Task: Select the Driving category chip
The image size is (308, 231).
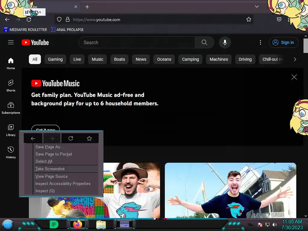Action: click(245, 59)
